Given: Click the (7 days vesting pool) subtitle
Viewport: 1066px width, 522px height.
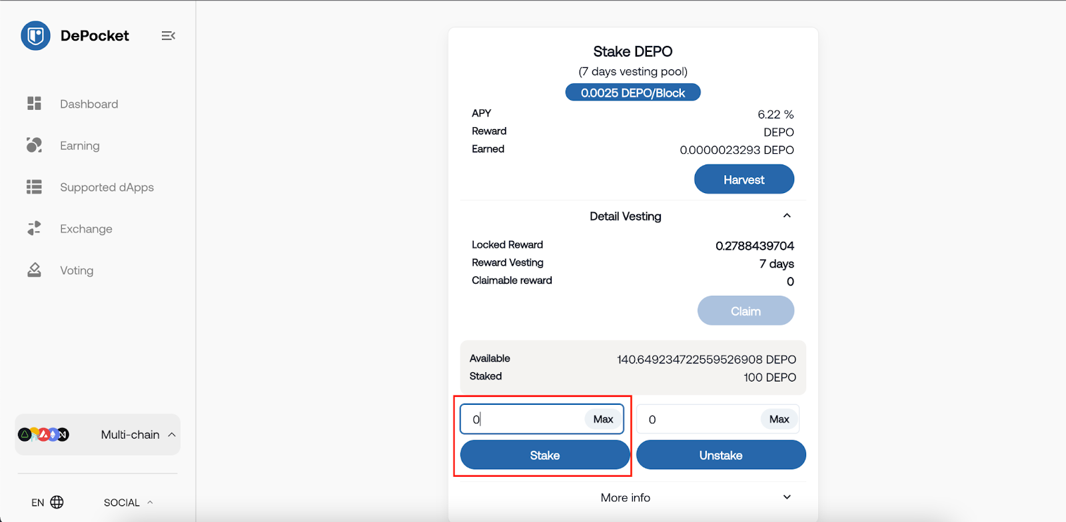Looking at the screenshot, I should click(x=633, y=72).
